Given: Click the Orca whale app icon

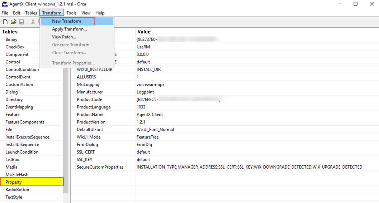Looking at the screenshot, I should coord(5,4).
